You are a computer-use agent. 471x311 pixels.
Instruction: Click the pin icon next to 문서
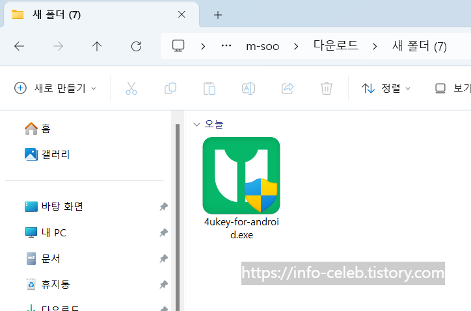[x=163, y=258]
